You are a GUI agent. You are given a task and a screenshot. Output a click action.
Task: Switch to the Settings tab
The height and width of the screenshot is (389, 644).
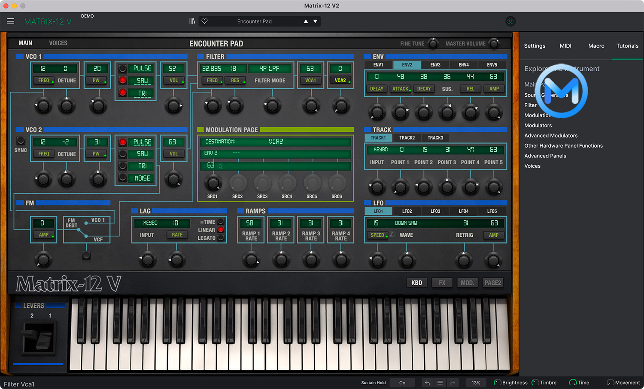(535, 46)
